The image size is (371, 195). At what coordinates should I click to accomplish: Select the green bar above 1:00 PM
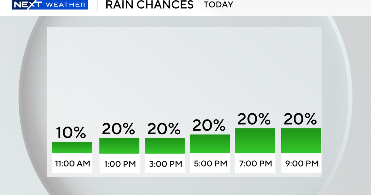click(x=119, y=146)
